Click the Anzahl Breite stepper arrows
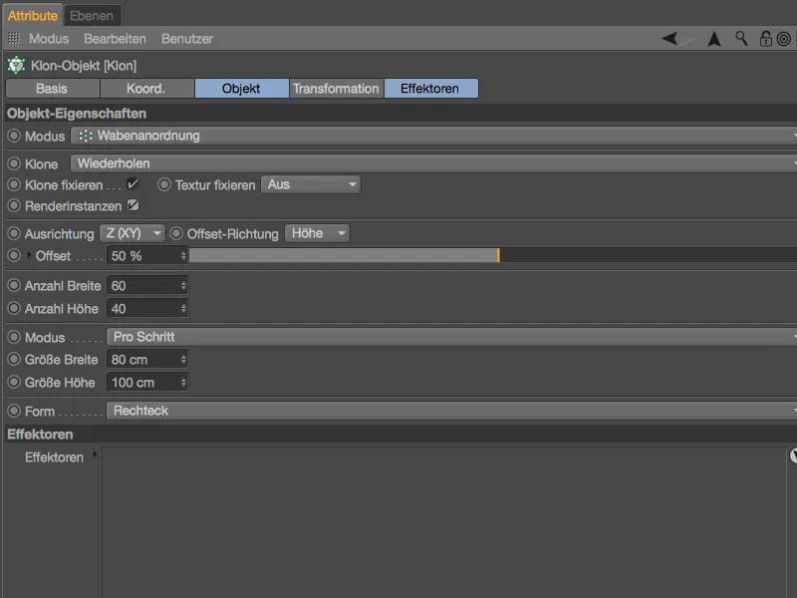This screenshot has width=797, height=598. tap(183, 286)
